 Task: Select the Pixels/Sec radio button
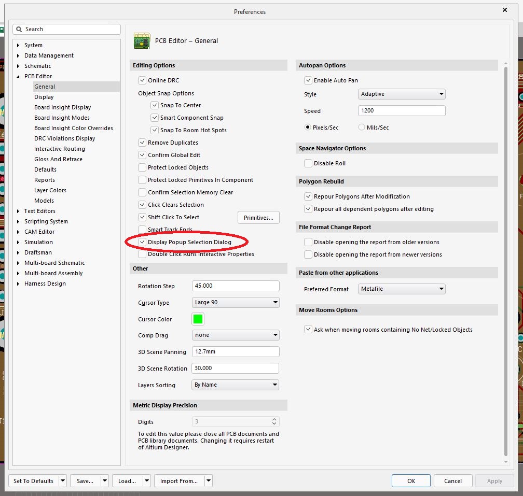[x=308, y=127]
